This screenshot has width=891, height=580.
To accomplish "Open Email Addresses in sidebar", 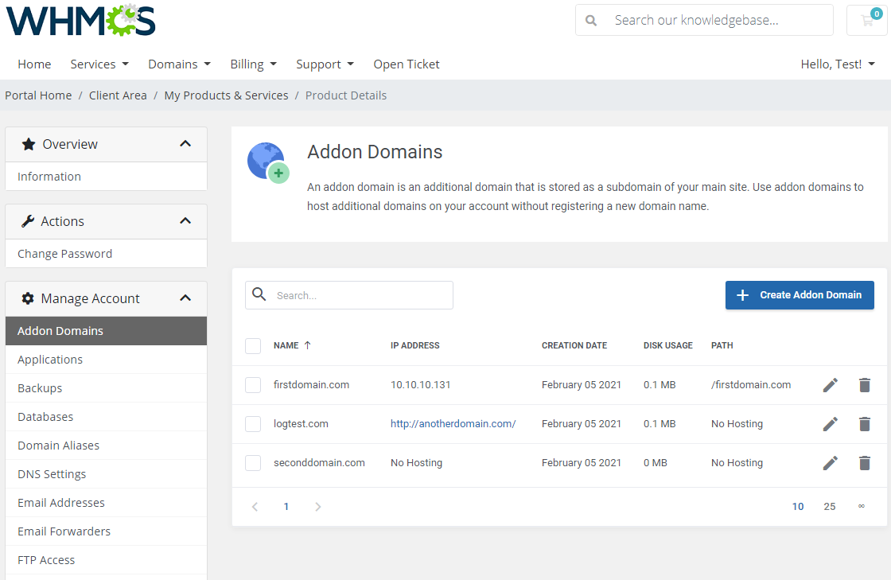I will click(107, 503).
